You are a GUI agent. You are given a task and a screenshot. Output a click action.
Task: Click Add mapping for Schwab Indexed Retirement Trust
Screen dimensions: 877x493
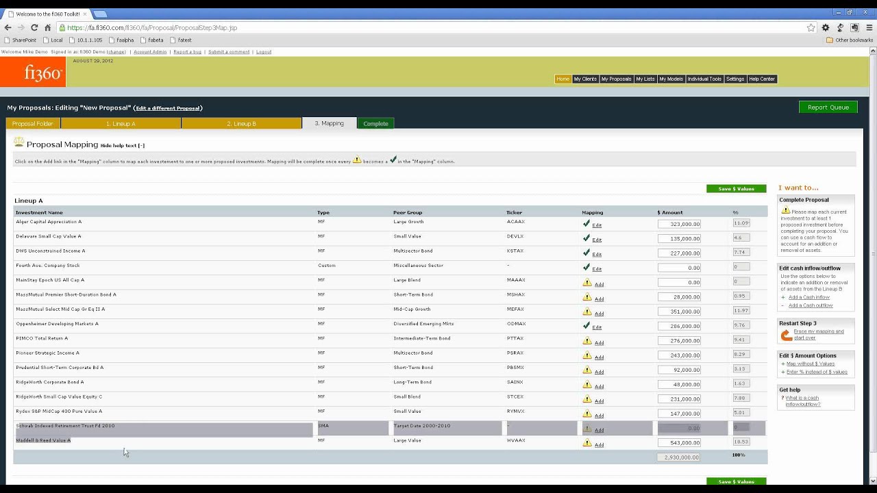coord(599,430)
